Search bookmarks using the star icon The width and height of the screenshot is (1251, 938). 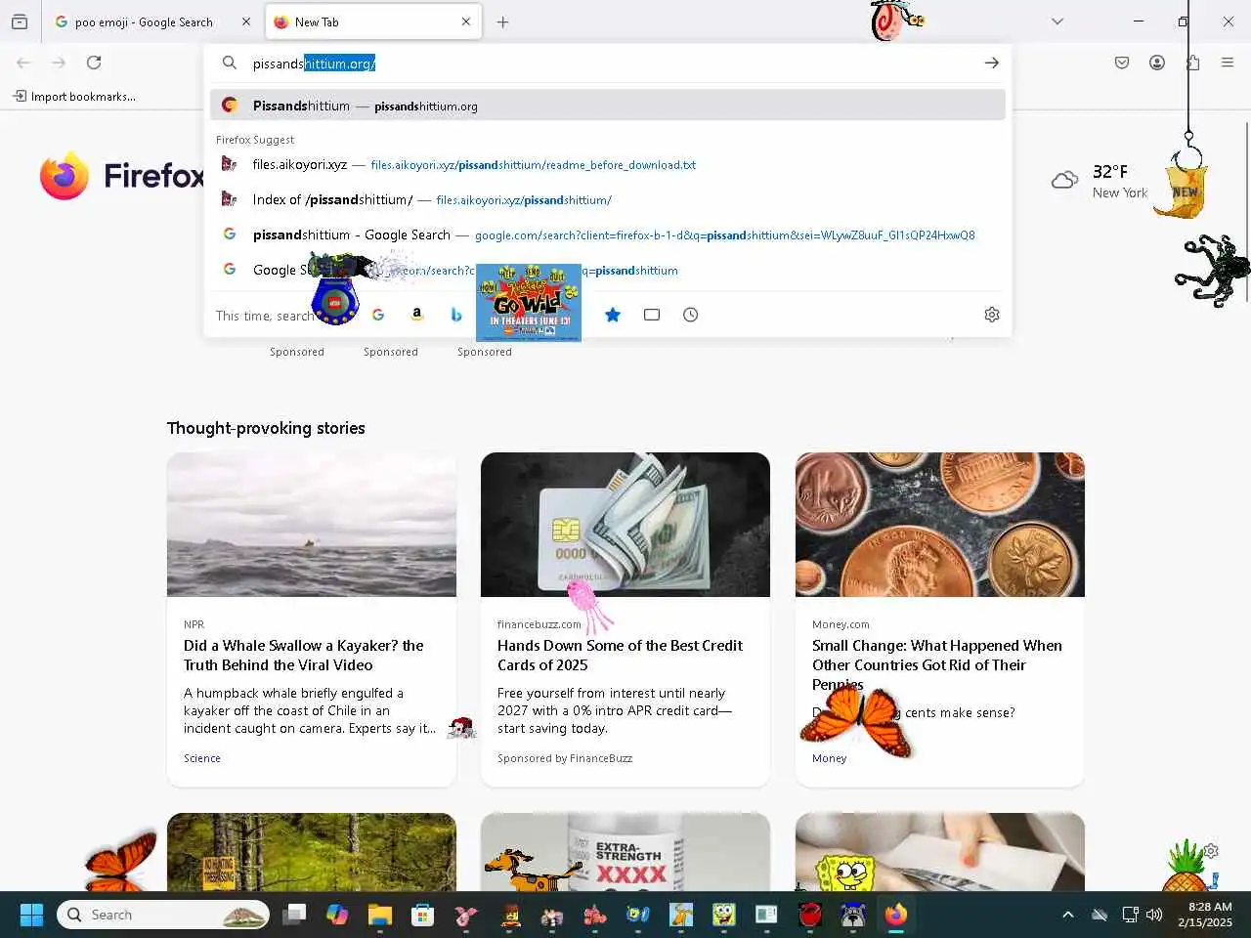pyautogui.click(x=613, y=315)
